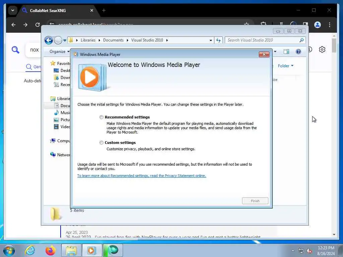Click Explorer's forward navigation arrow
This screenshot has width=343, height=257.
click(58, 40)
